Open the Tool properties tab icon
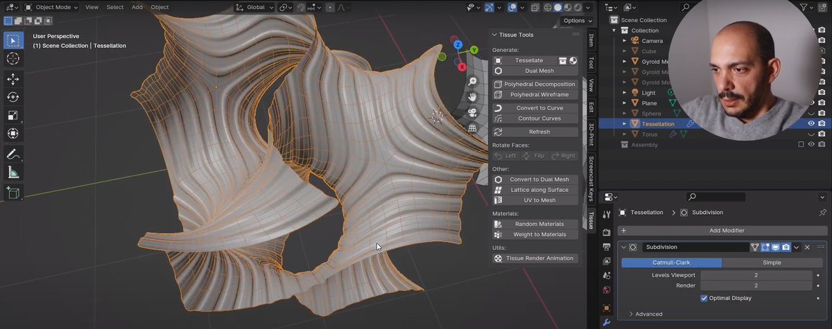 (607, 215)
